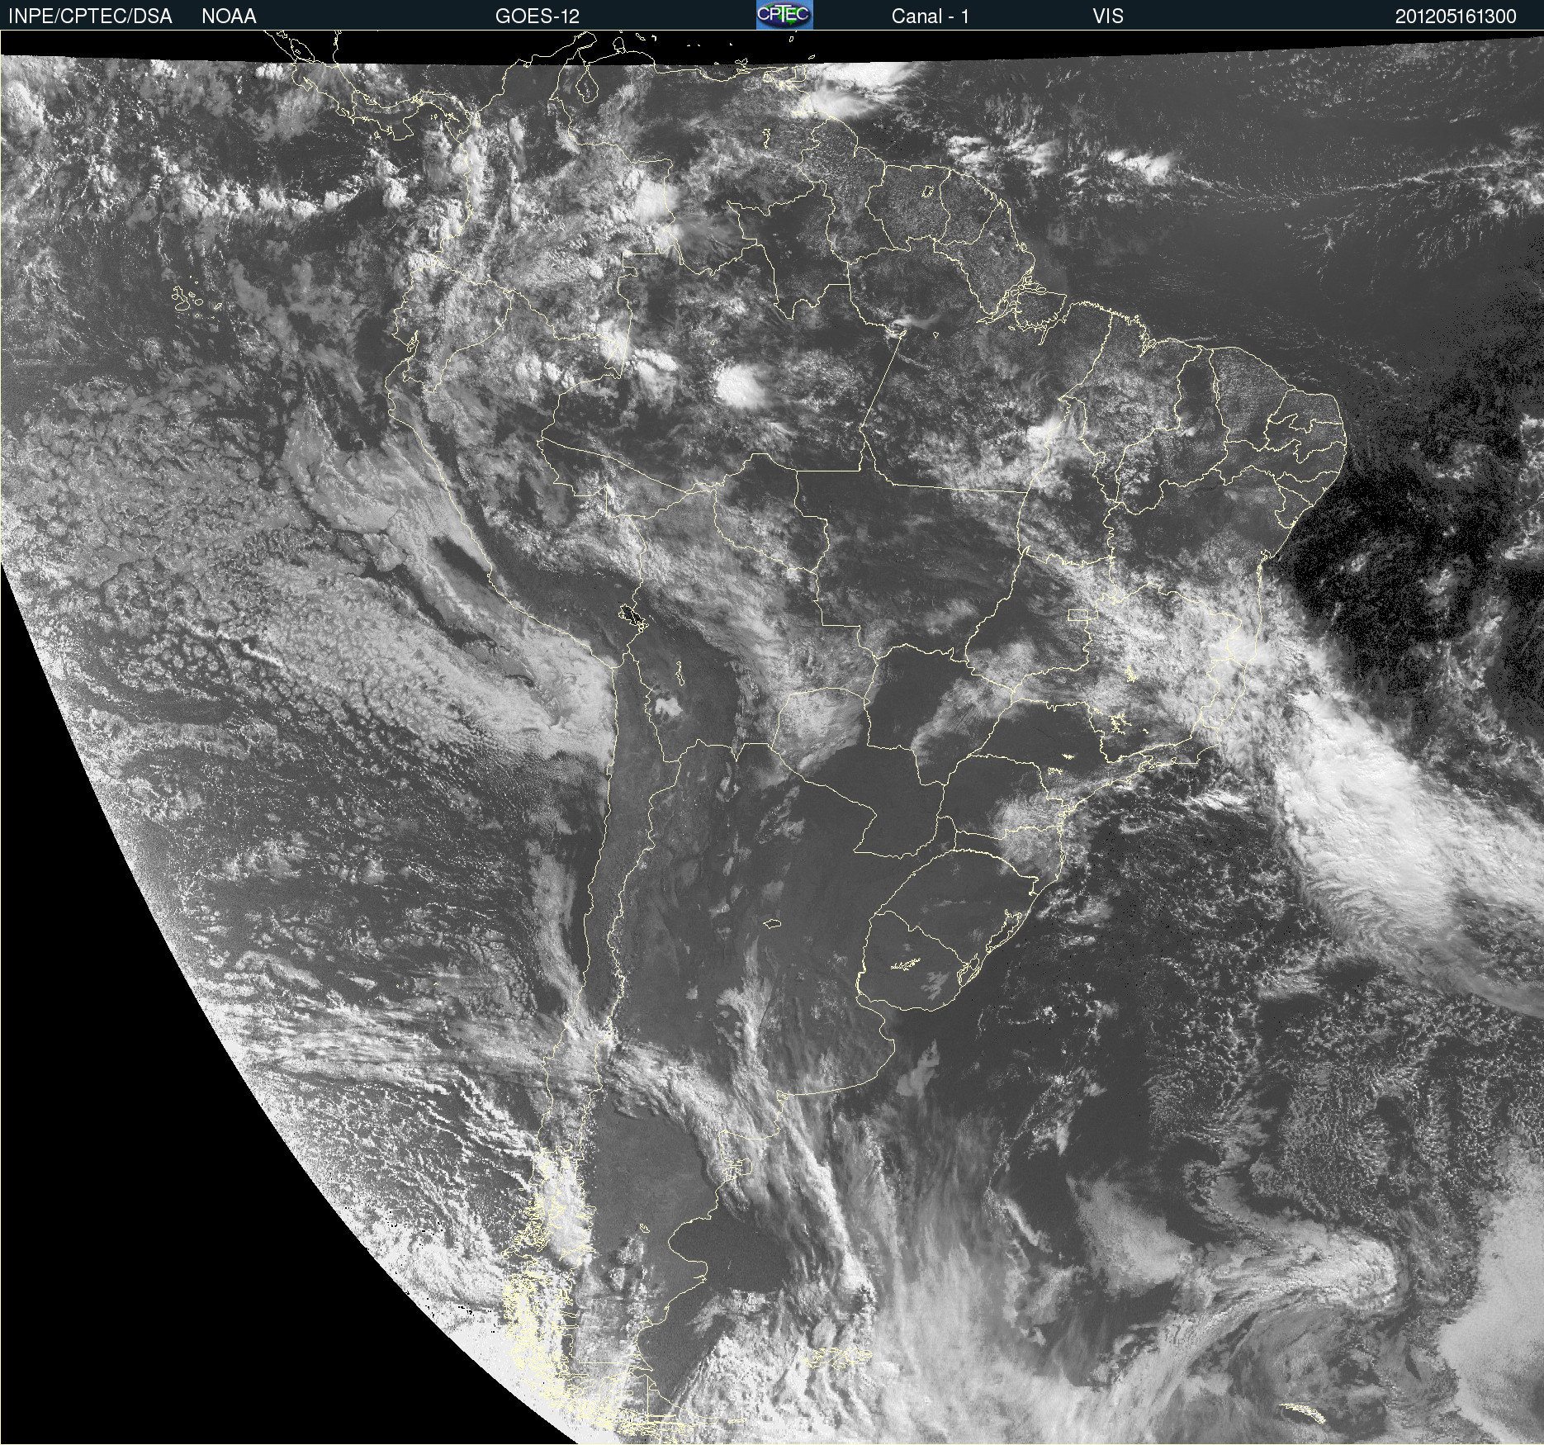
Task: Click the VIS label in header
Action: (x=1108, y=17)
